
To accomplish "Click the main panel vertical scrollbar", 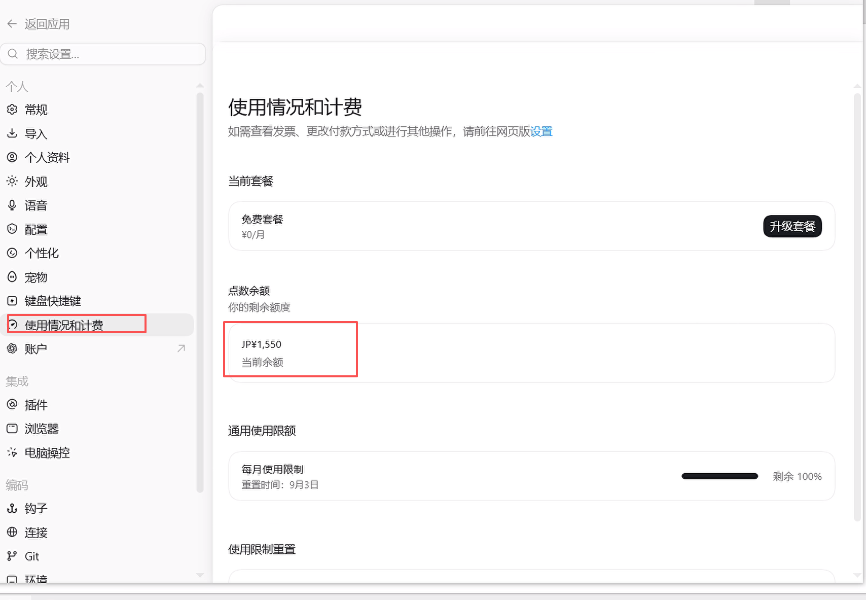I will (857, 306).
